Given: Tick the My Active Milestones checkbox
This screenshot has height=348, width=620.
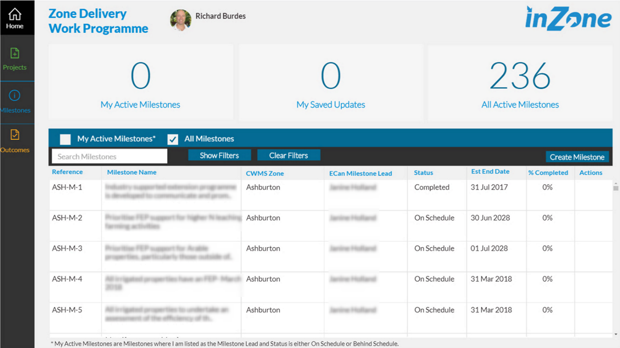Looking at the screenshot, I should 65,139.
